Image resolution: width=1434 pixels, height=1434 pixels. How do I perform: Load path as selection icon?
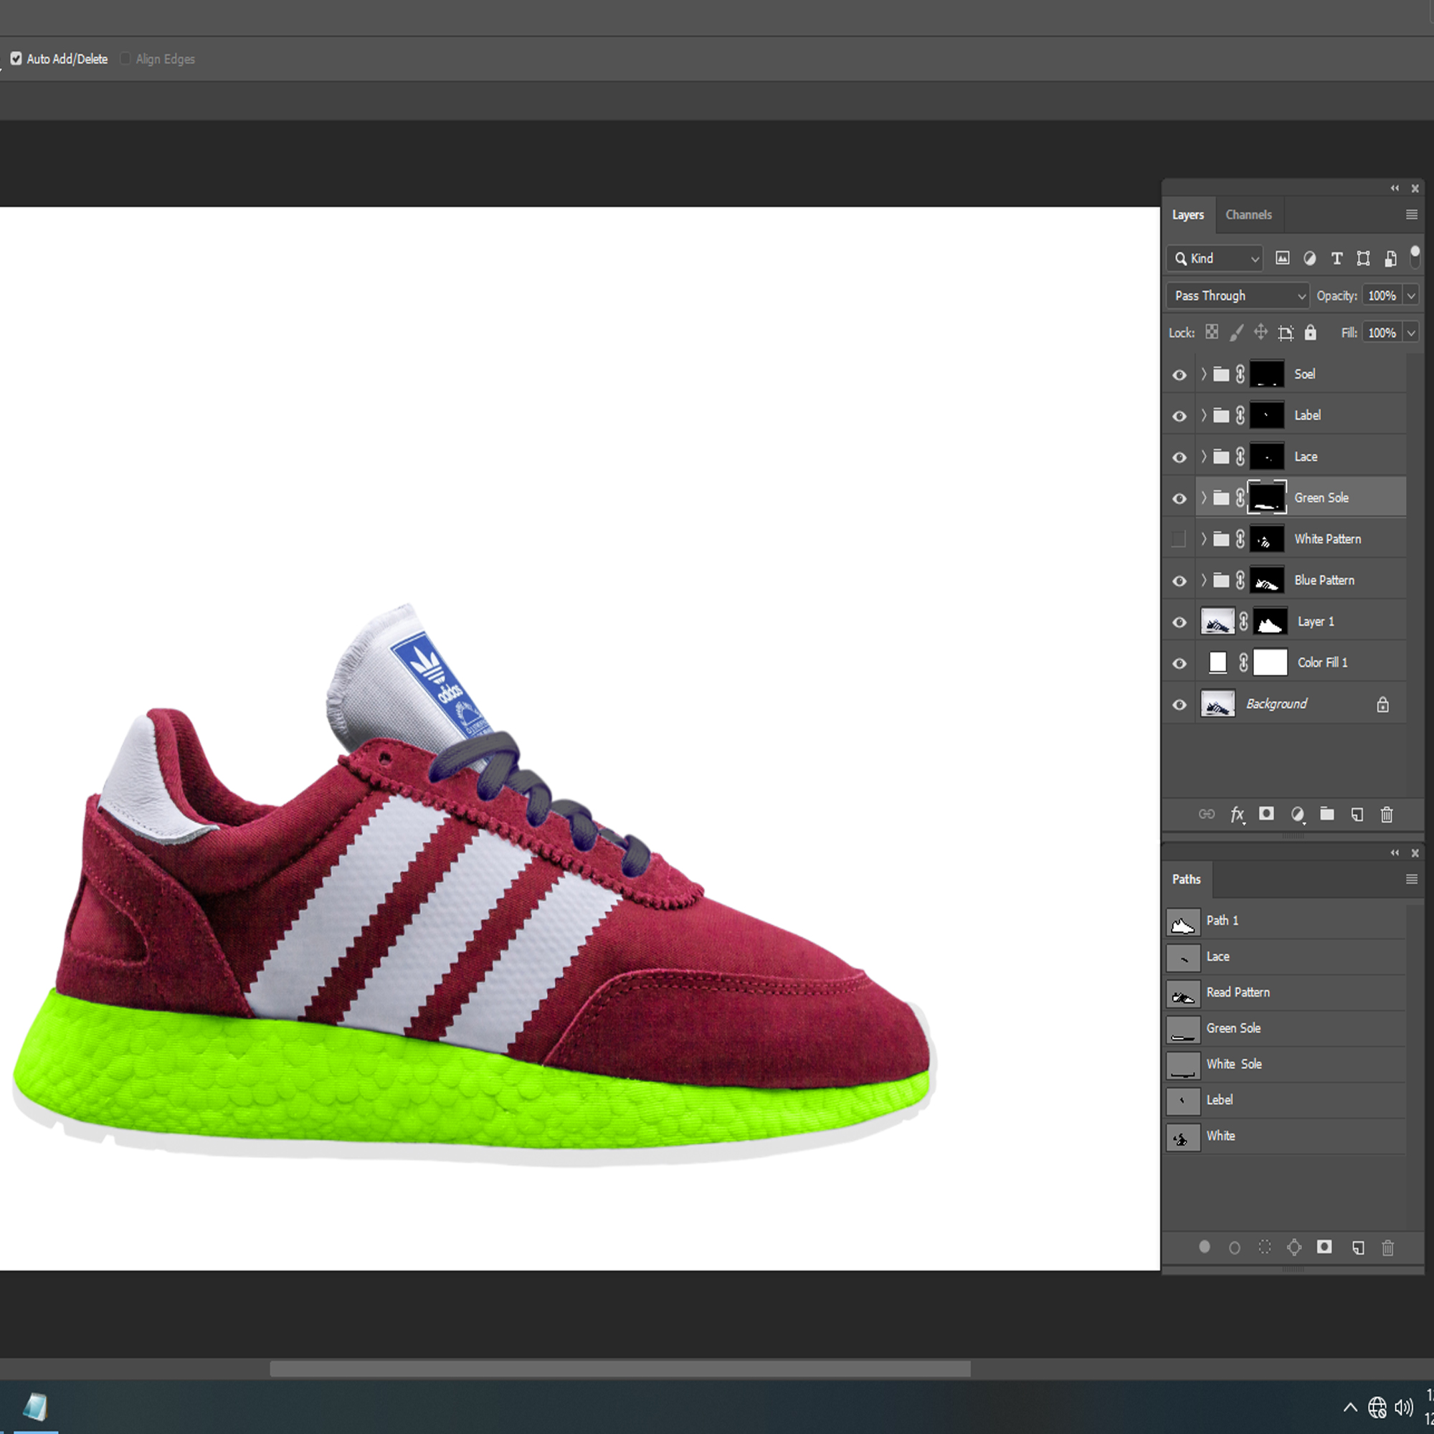(x=1265, y=1247)
